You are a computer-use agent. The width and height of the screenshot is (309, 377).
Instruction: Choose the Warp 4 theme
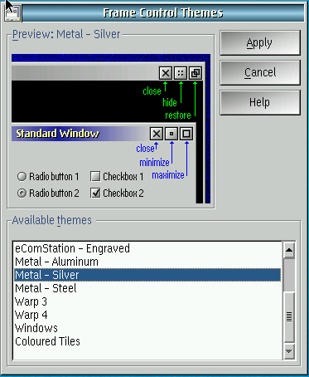(147, 315)
